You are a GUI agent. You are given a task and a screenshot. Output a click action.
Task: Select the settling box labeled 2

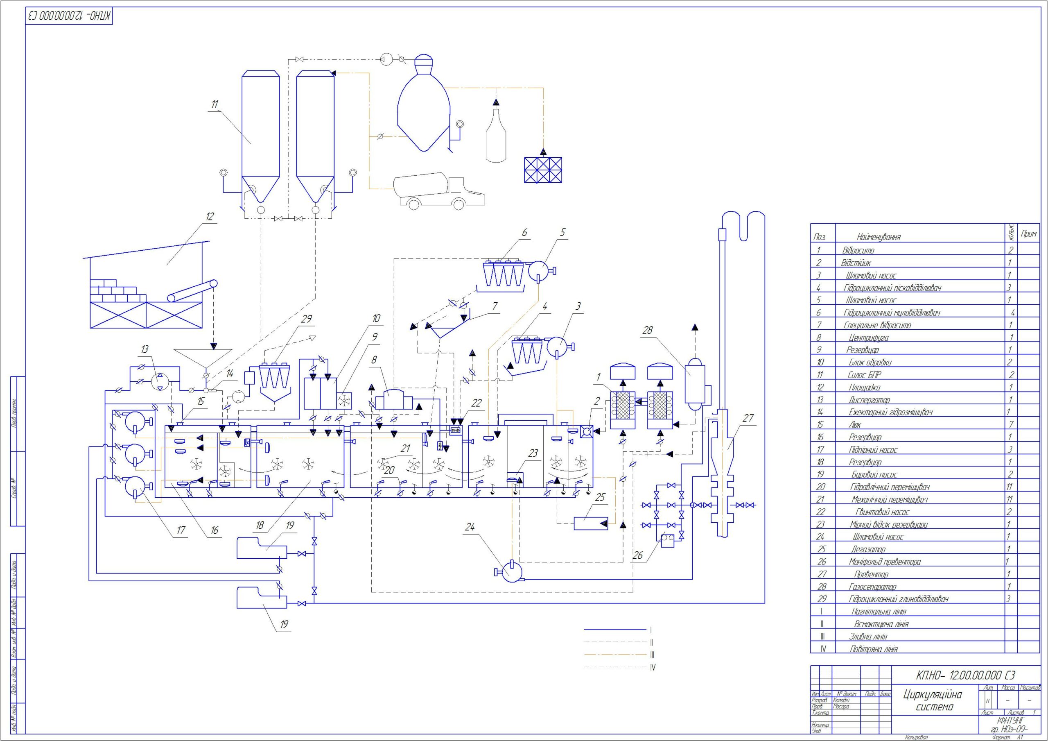pos(586,432)
